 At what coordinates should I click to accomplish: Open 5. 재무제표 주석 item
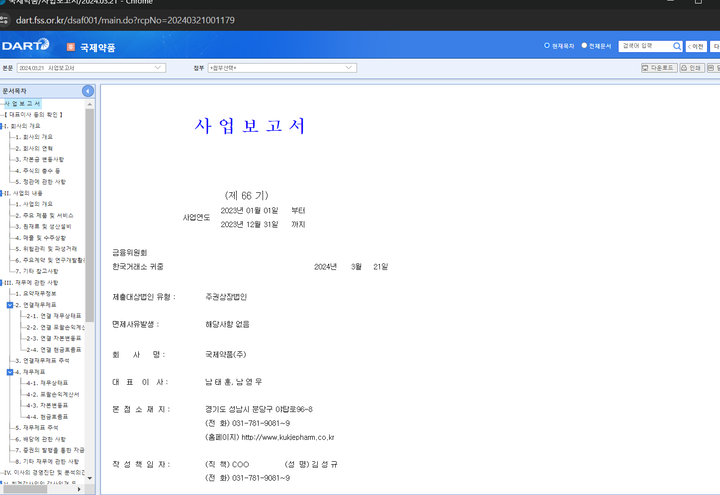37,428
